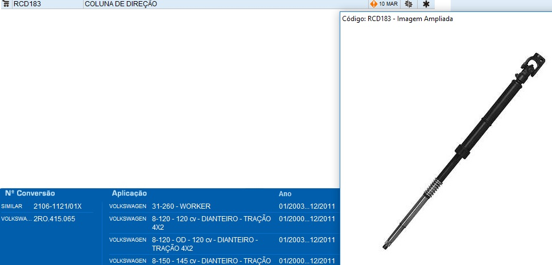Click the orange warning icon by 10 MAR

(373, 4)
